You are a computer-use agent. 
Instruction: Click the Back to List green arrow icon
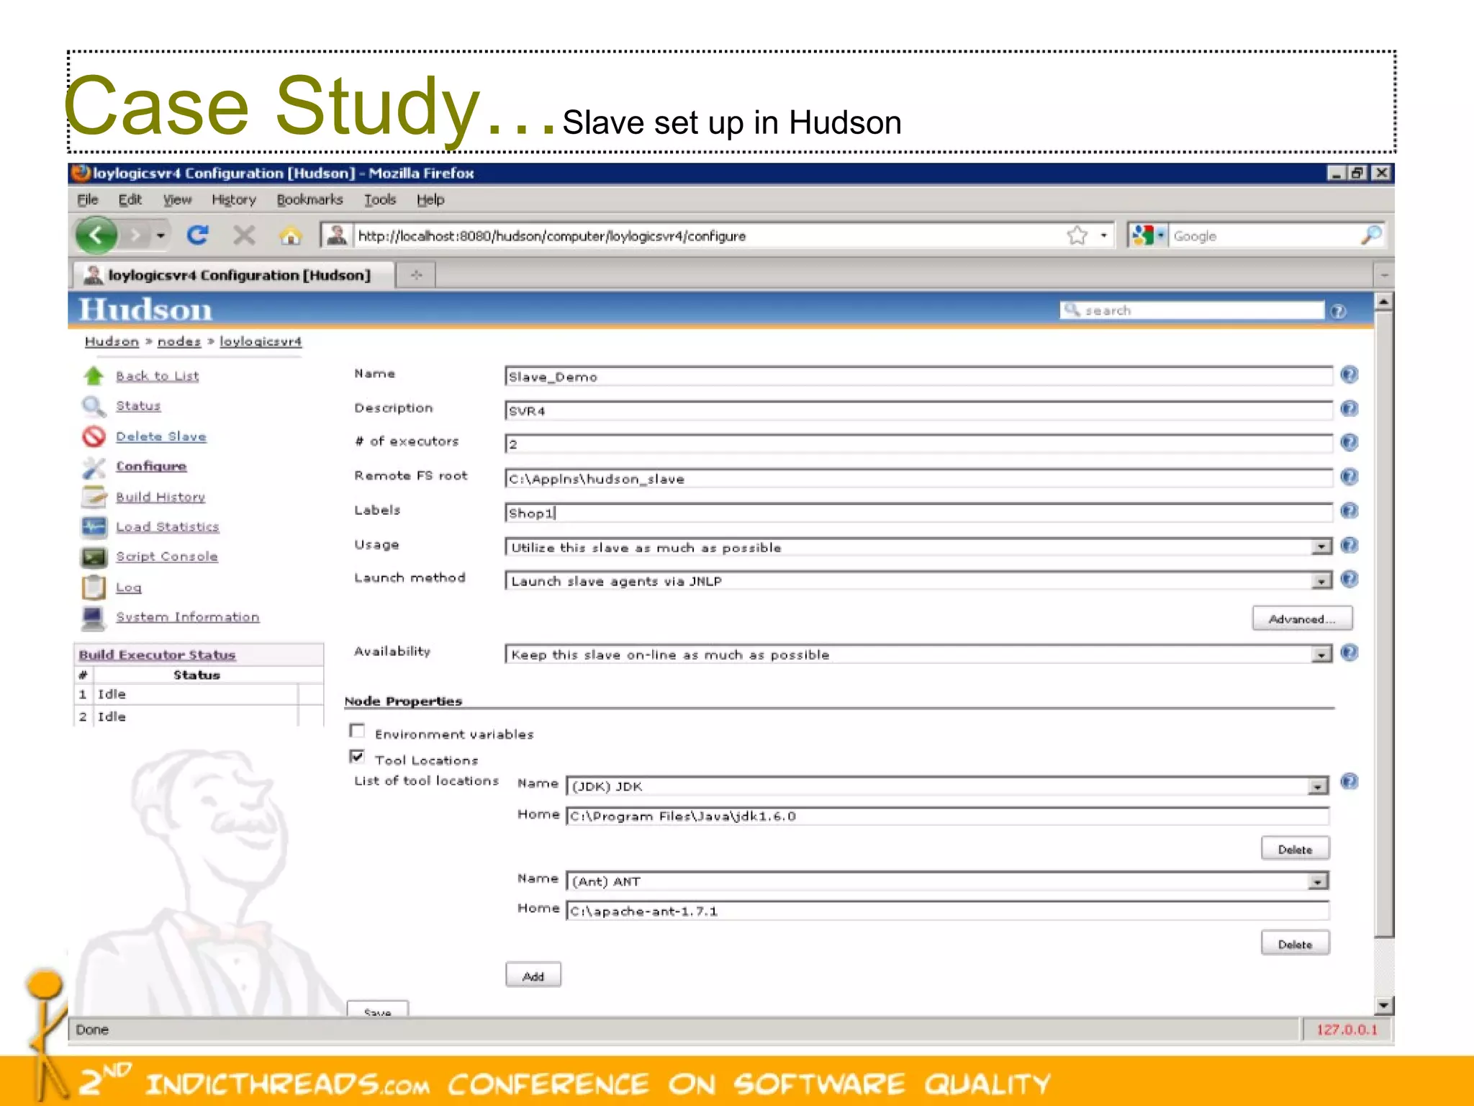click(94, 376)
